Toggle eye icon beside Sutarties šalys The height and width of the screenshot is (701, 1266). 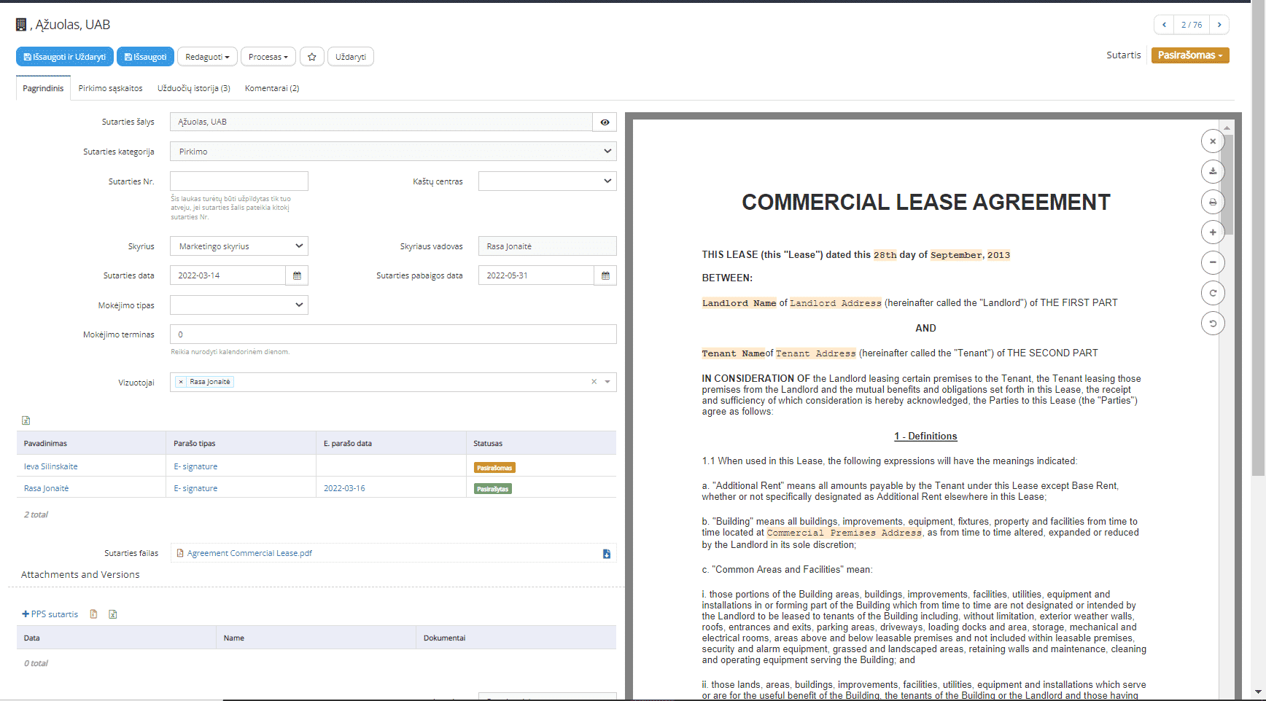click(x=605, y=122)
